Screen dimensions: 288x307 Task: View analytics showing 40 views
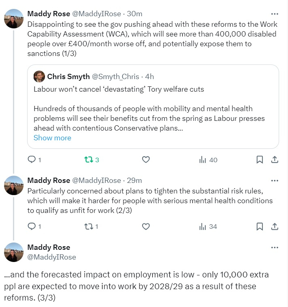pos(208,160)
